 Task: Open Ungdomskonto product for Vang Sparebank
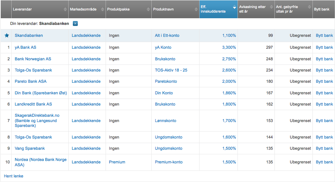[x=169, y=148]
